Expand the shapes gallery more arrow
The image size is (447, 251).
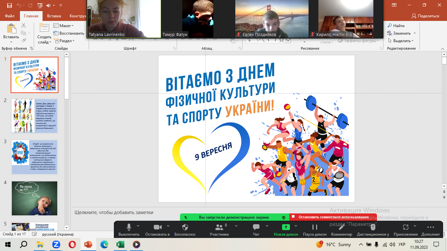[288, 41]
